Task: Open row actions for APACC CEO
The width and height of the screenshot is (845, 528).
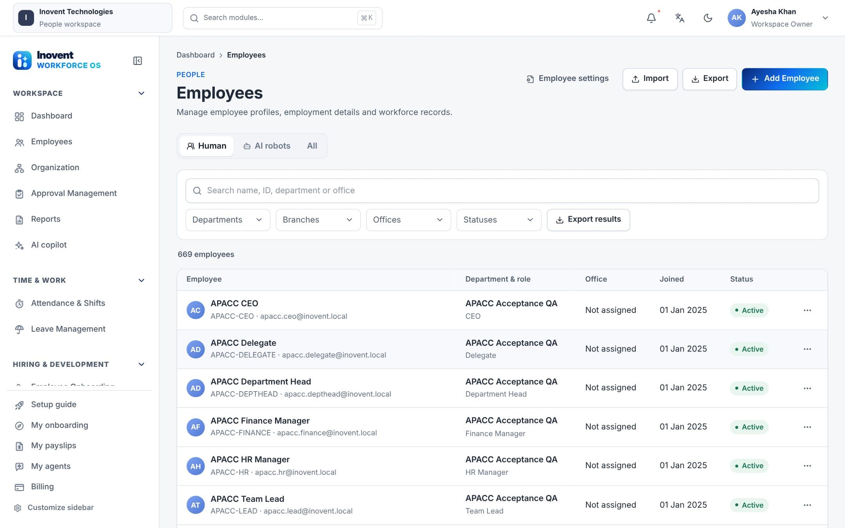Action: [x=807, y=310]
